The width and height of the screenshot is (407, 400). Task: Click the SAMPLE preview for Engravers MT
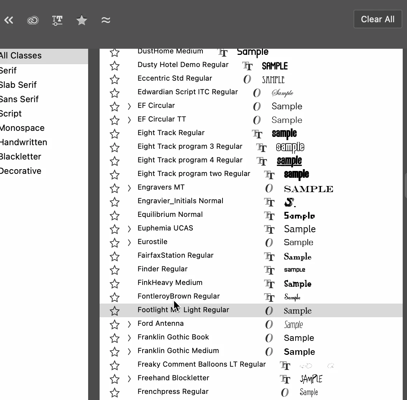(x=308, y=189)
